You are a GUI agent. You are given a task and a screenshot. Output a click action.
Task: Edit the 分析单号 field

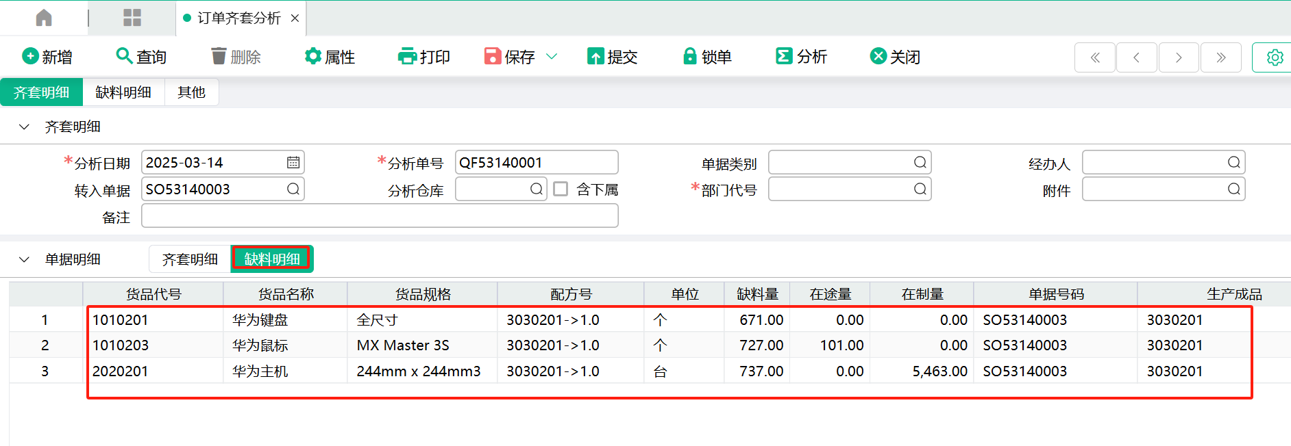click(537, 163)
